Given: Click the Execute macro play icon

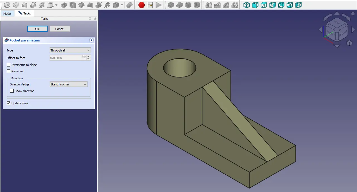Looking at the screenshot, I should click(159, 5).
